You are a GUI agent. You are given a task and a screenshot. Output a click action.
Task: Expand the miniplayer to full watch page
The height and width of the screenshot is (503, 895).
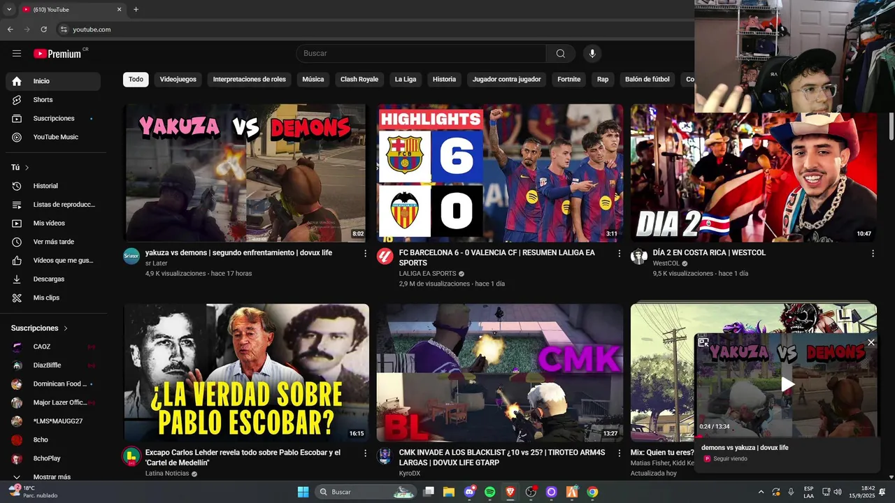(x=703, y=342)
